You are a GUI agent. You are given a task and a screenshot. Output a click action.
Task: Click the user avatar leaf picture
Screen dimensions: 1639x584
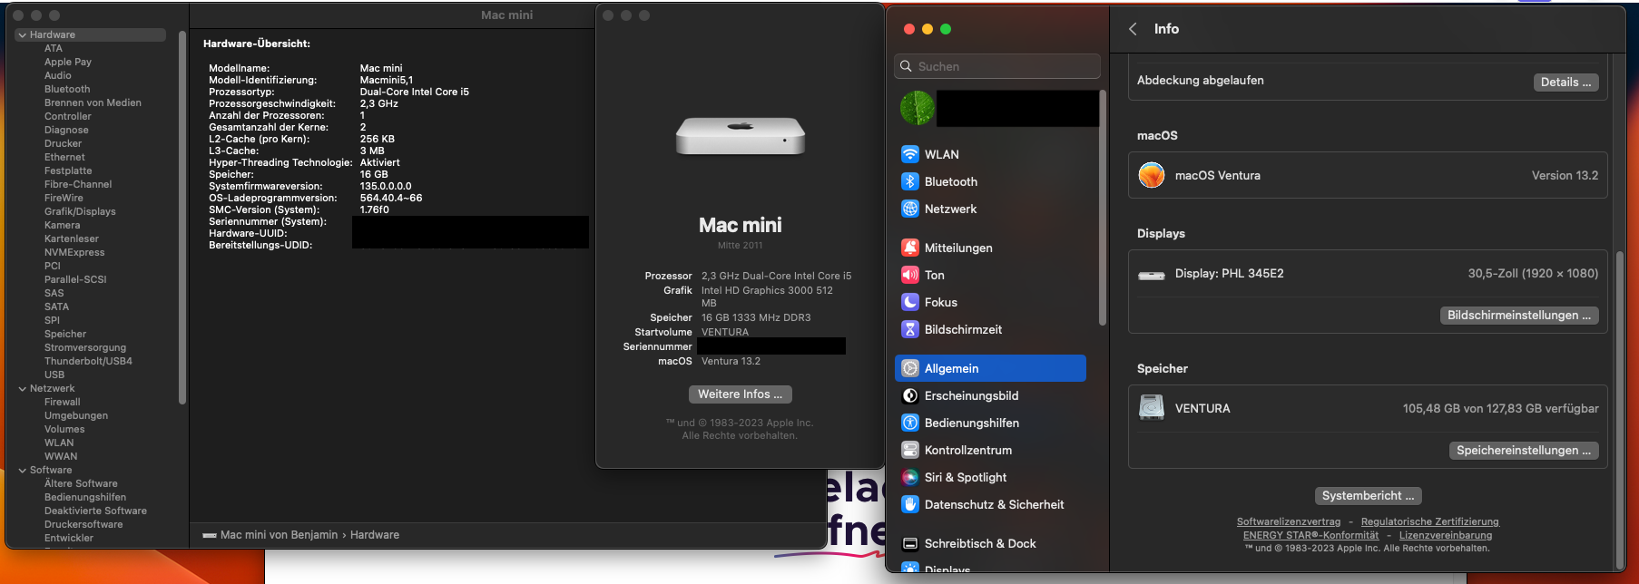918,108
